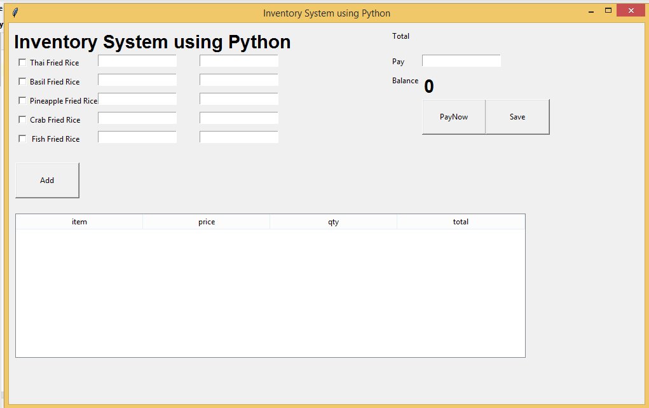This screenshot has width=649, height=408.
Task: Hit the Save button
Action: pyautogui.click(x=517, y=117)
